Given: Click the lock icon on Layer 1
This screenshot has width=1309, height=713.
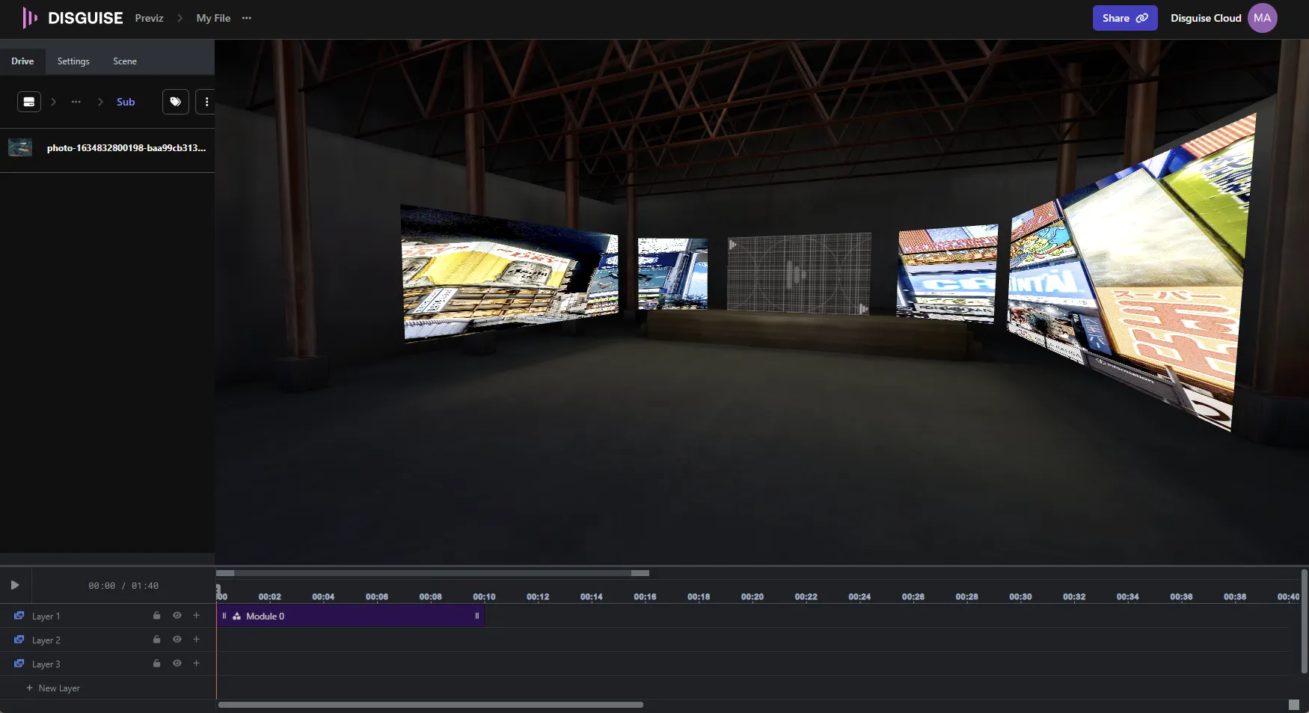Looking at the screenshot, I should [x=157, y=616].
